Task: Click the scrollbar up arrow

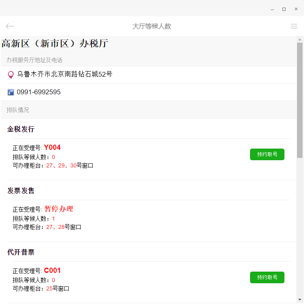Action: click(300, 40)
